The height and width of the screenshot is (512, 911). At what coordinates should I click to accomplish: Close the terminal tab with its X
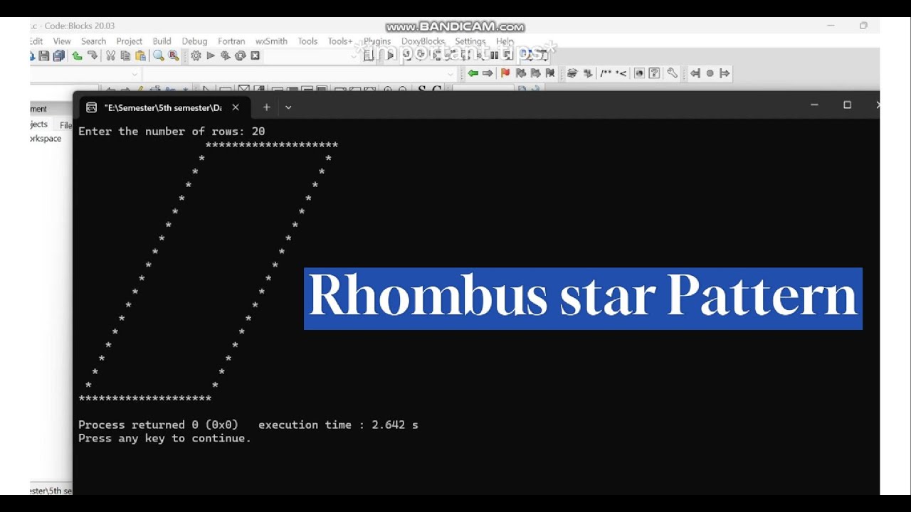[x=236, y=107]
